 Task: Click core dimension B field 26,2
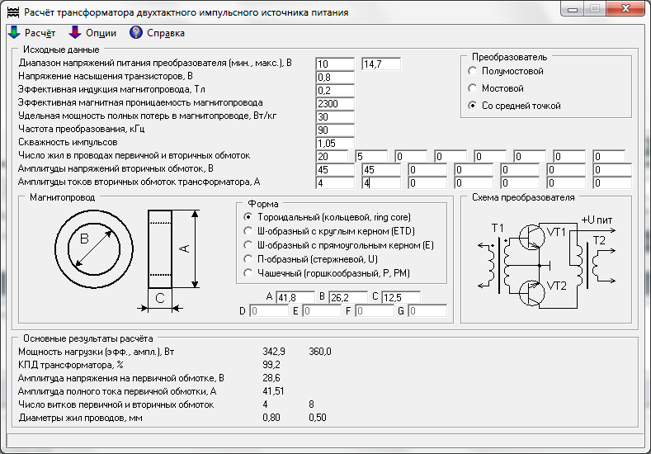[348, 297]
